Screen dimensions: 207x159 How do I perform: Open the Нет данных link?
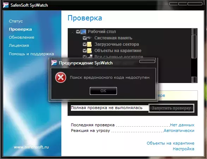pos(182,125)
